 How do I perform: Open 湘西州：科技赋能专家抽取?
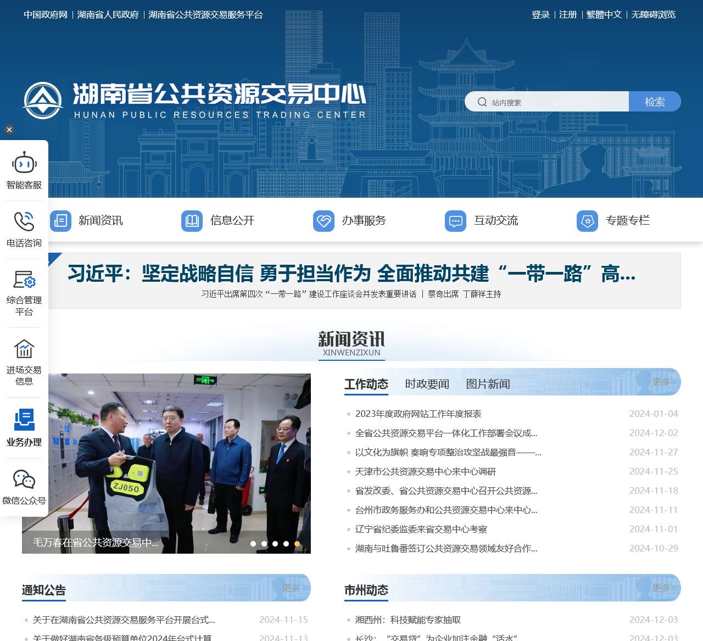pyautogui.click(x=408, y=620)
